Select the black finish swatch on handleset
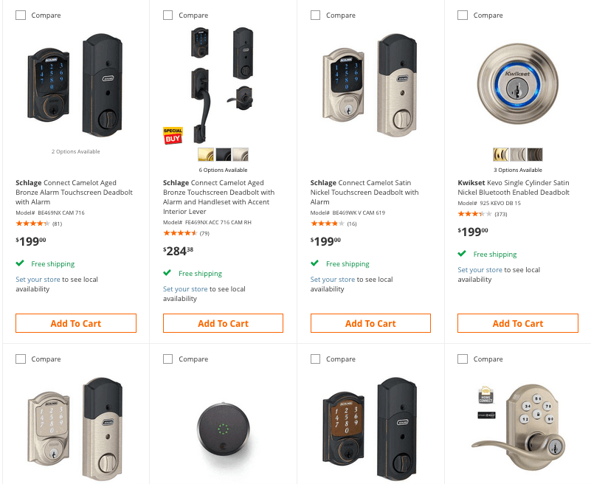 tap(223, 154)
